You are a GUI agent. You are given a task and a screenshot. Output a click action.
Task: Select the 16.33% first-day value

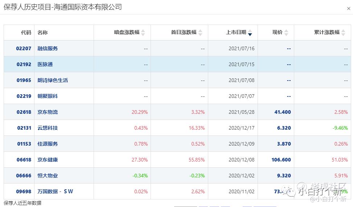click(197, 128)
